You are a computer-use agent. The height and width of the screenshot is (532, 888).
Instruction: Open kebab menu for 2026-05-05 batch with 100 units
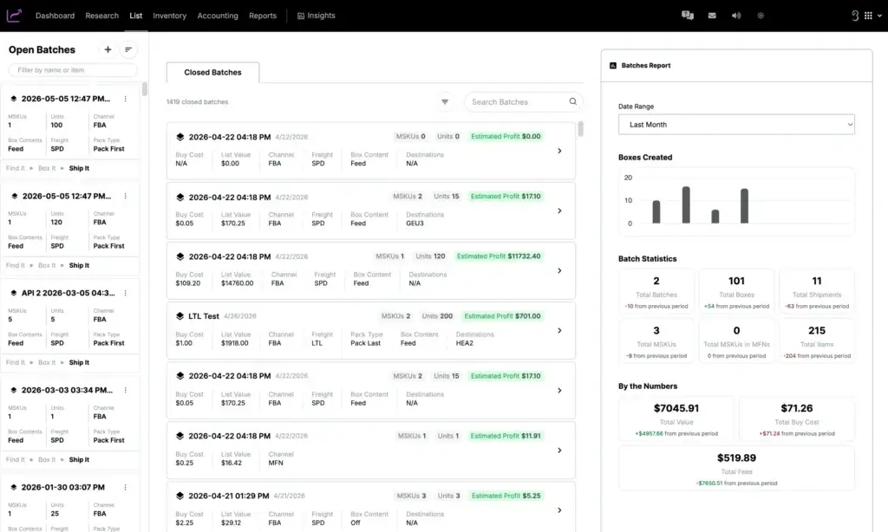coord(125,99)
